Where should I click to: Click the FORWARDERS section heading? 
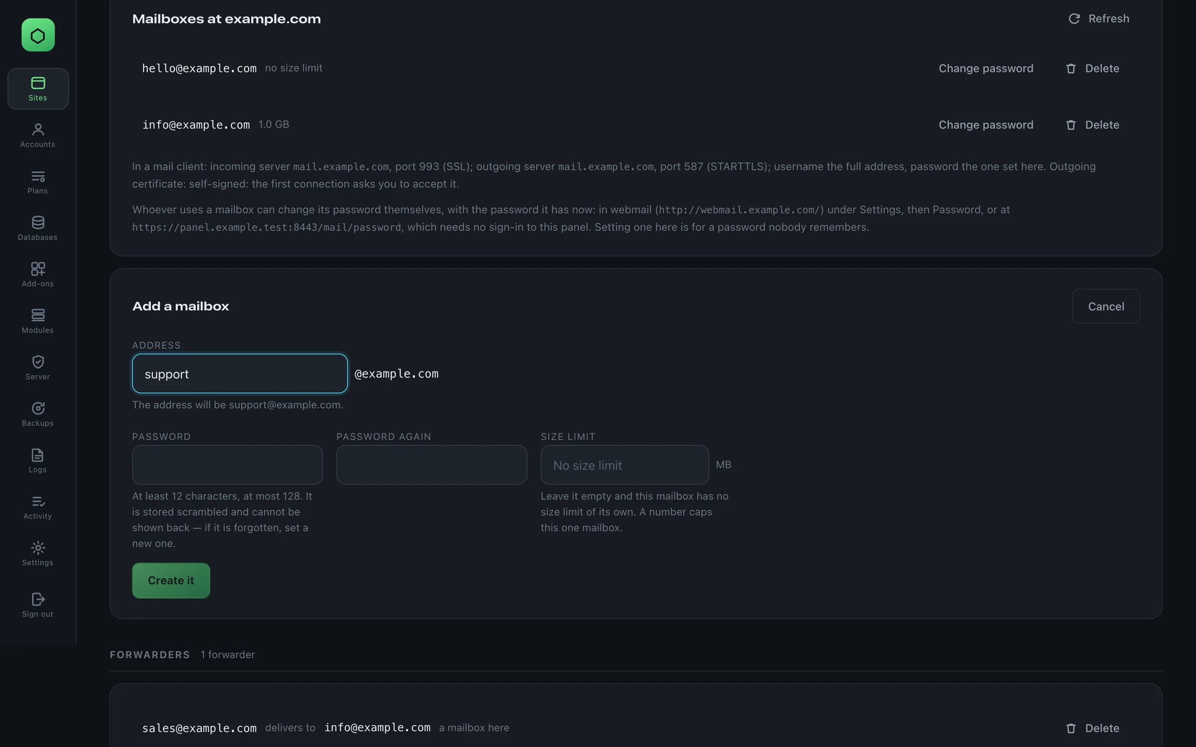point(150,654)
